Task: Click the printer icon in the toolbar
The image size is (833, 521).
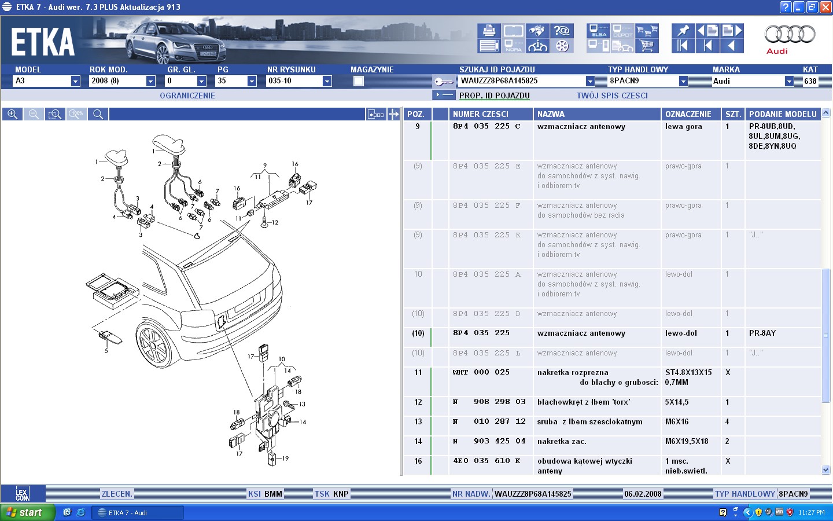Action: point(489,31)
